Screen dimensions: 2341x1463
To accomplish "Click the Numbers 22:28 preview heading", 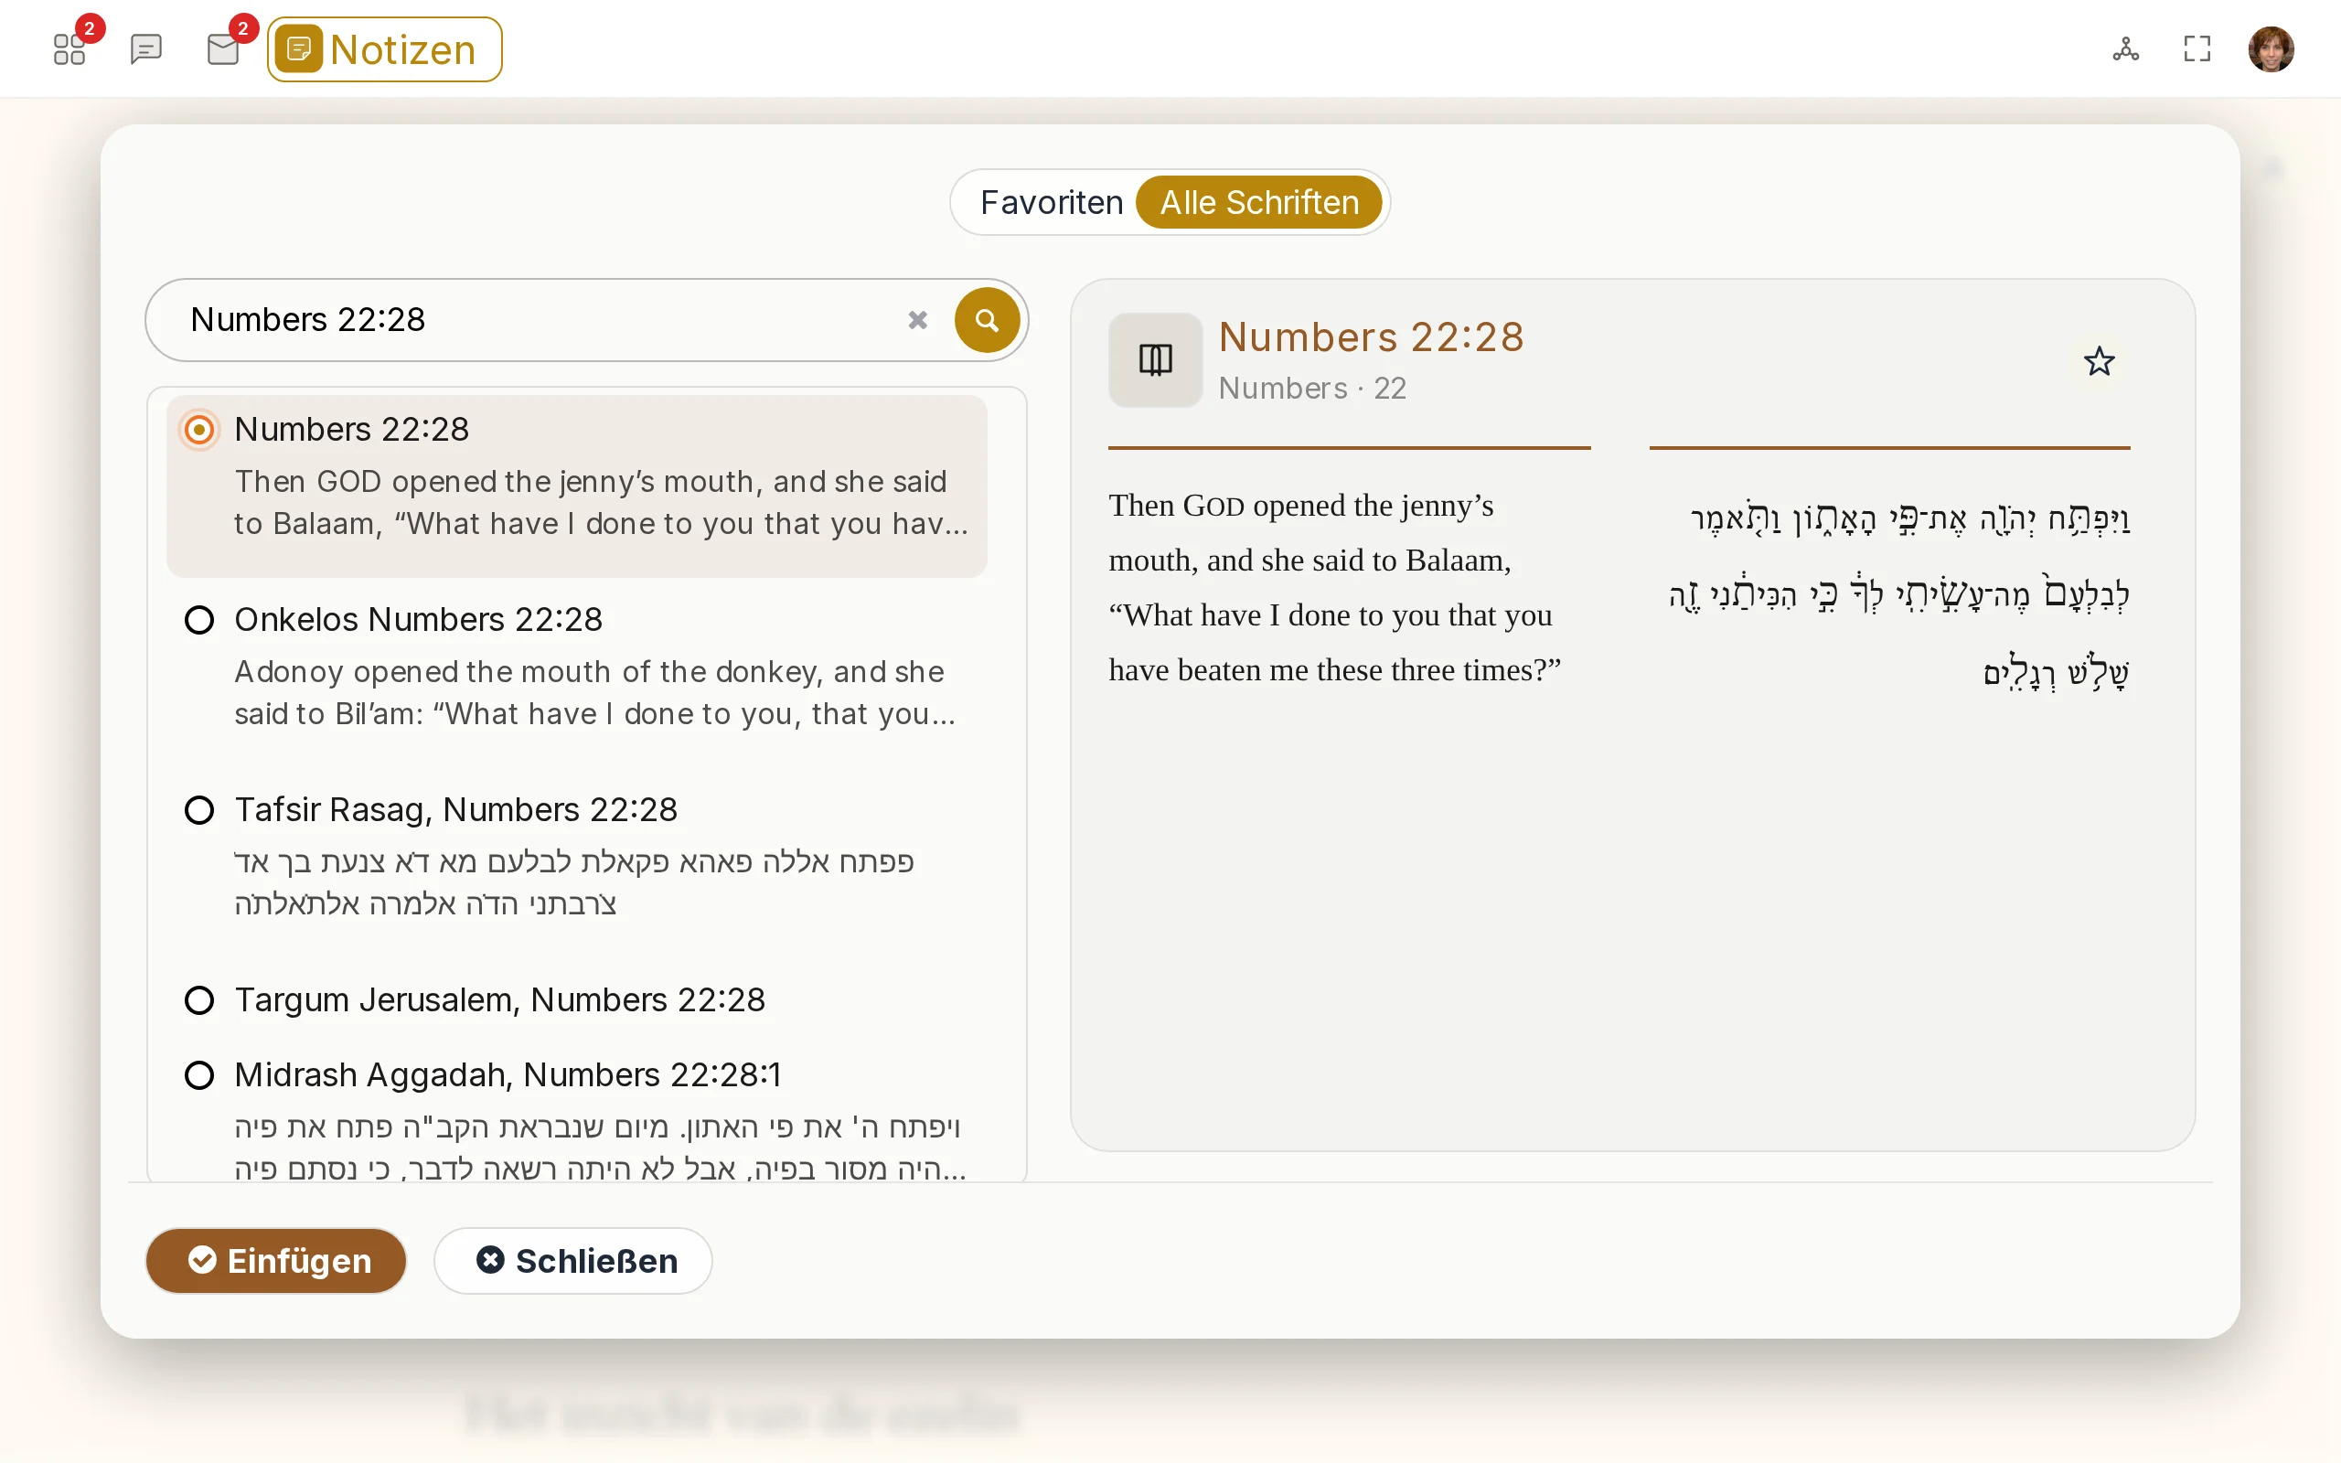I will (x=1371, y=336).
